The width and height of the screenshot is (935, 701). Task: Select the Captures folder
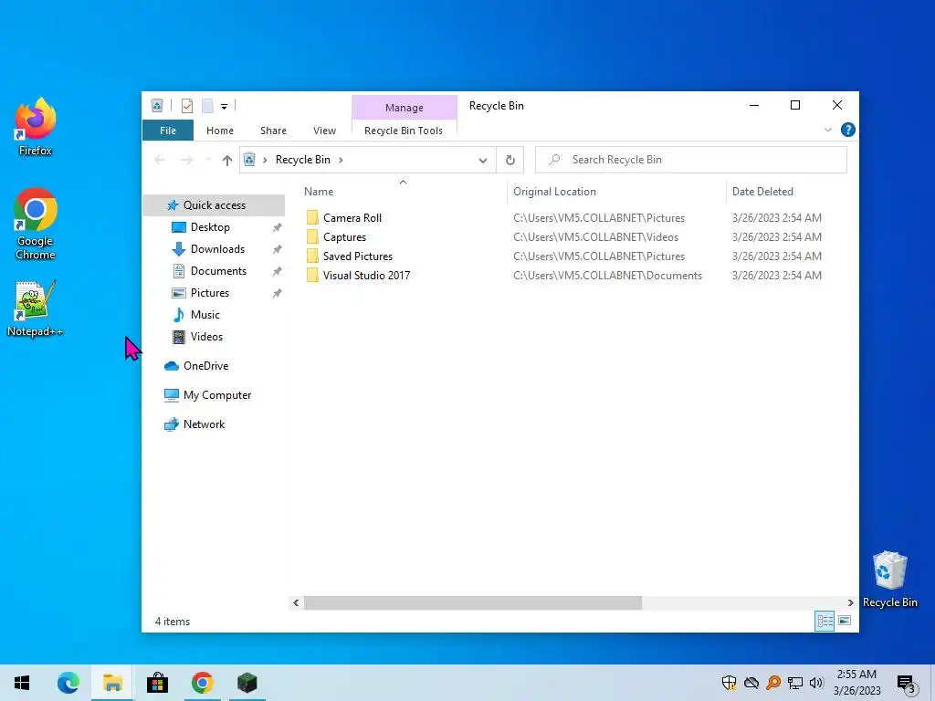[344, 237]
